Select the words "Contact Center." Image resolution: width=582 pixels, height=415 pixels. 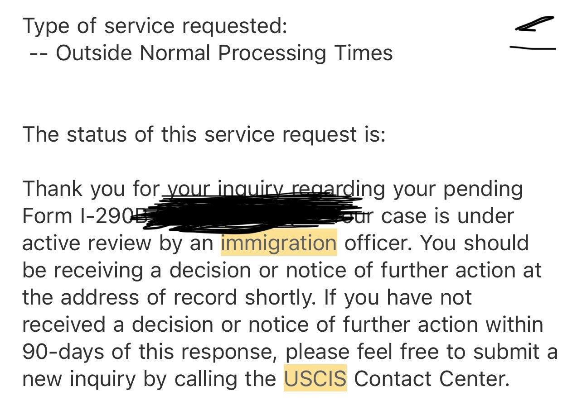[x=432, y=379]
